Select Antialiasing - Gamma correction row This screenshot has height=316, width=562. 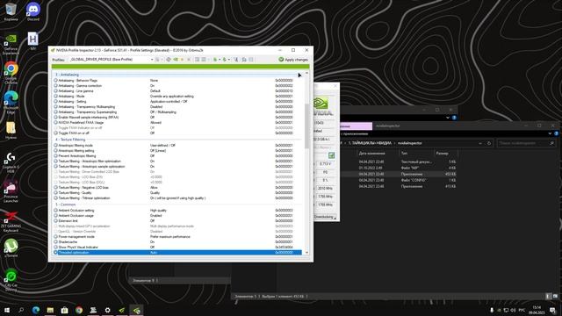177,86
